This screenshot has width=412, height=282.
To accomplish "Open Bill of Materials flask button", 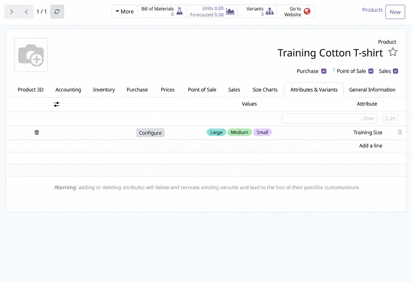I will pyautogui.click(x=162, y=11).
